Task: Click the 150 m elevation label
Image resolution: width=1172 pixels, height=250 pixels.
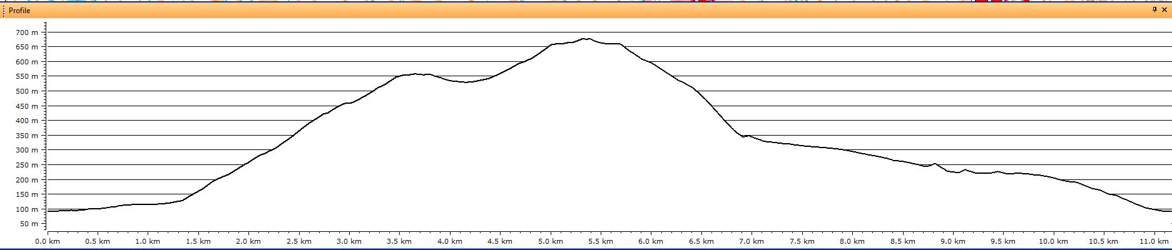Action: click(26, 194)
